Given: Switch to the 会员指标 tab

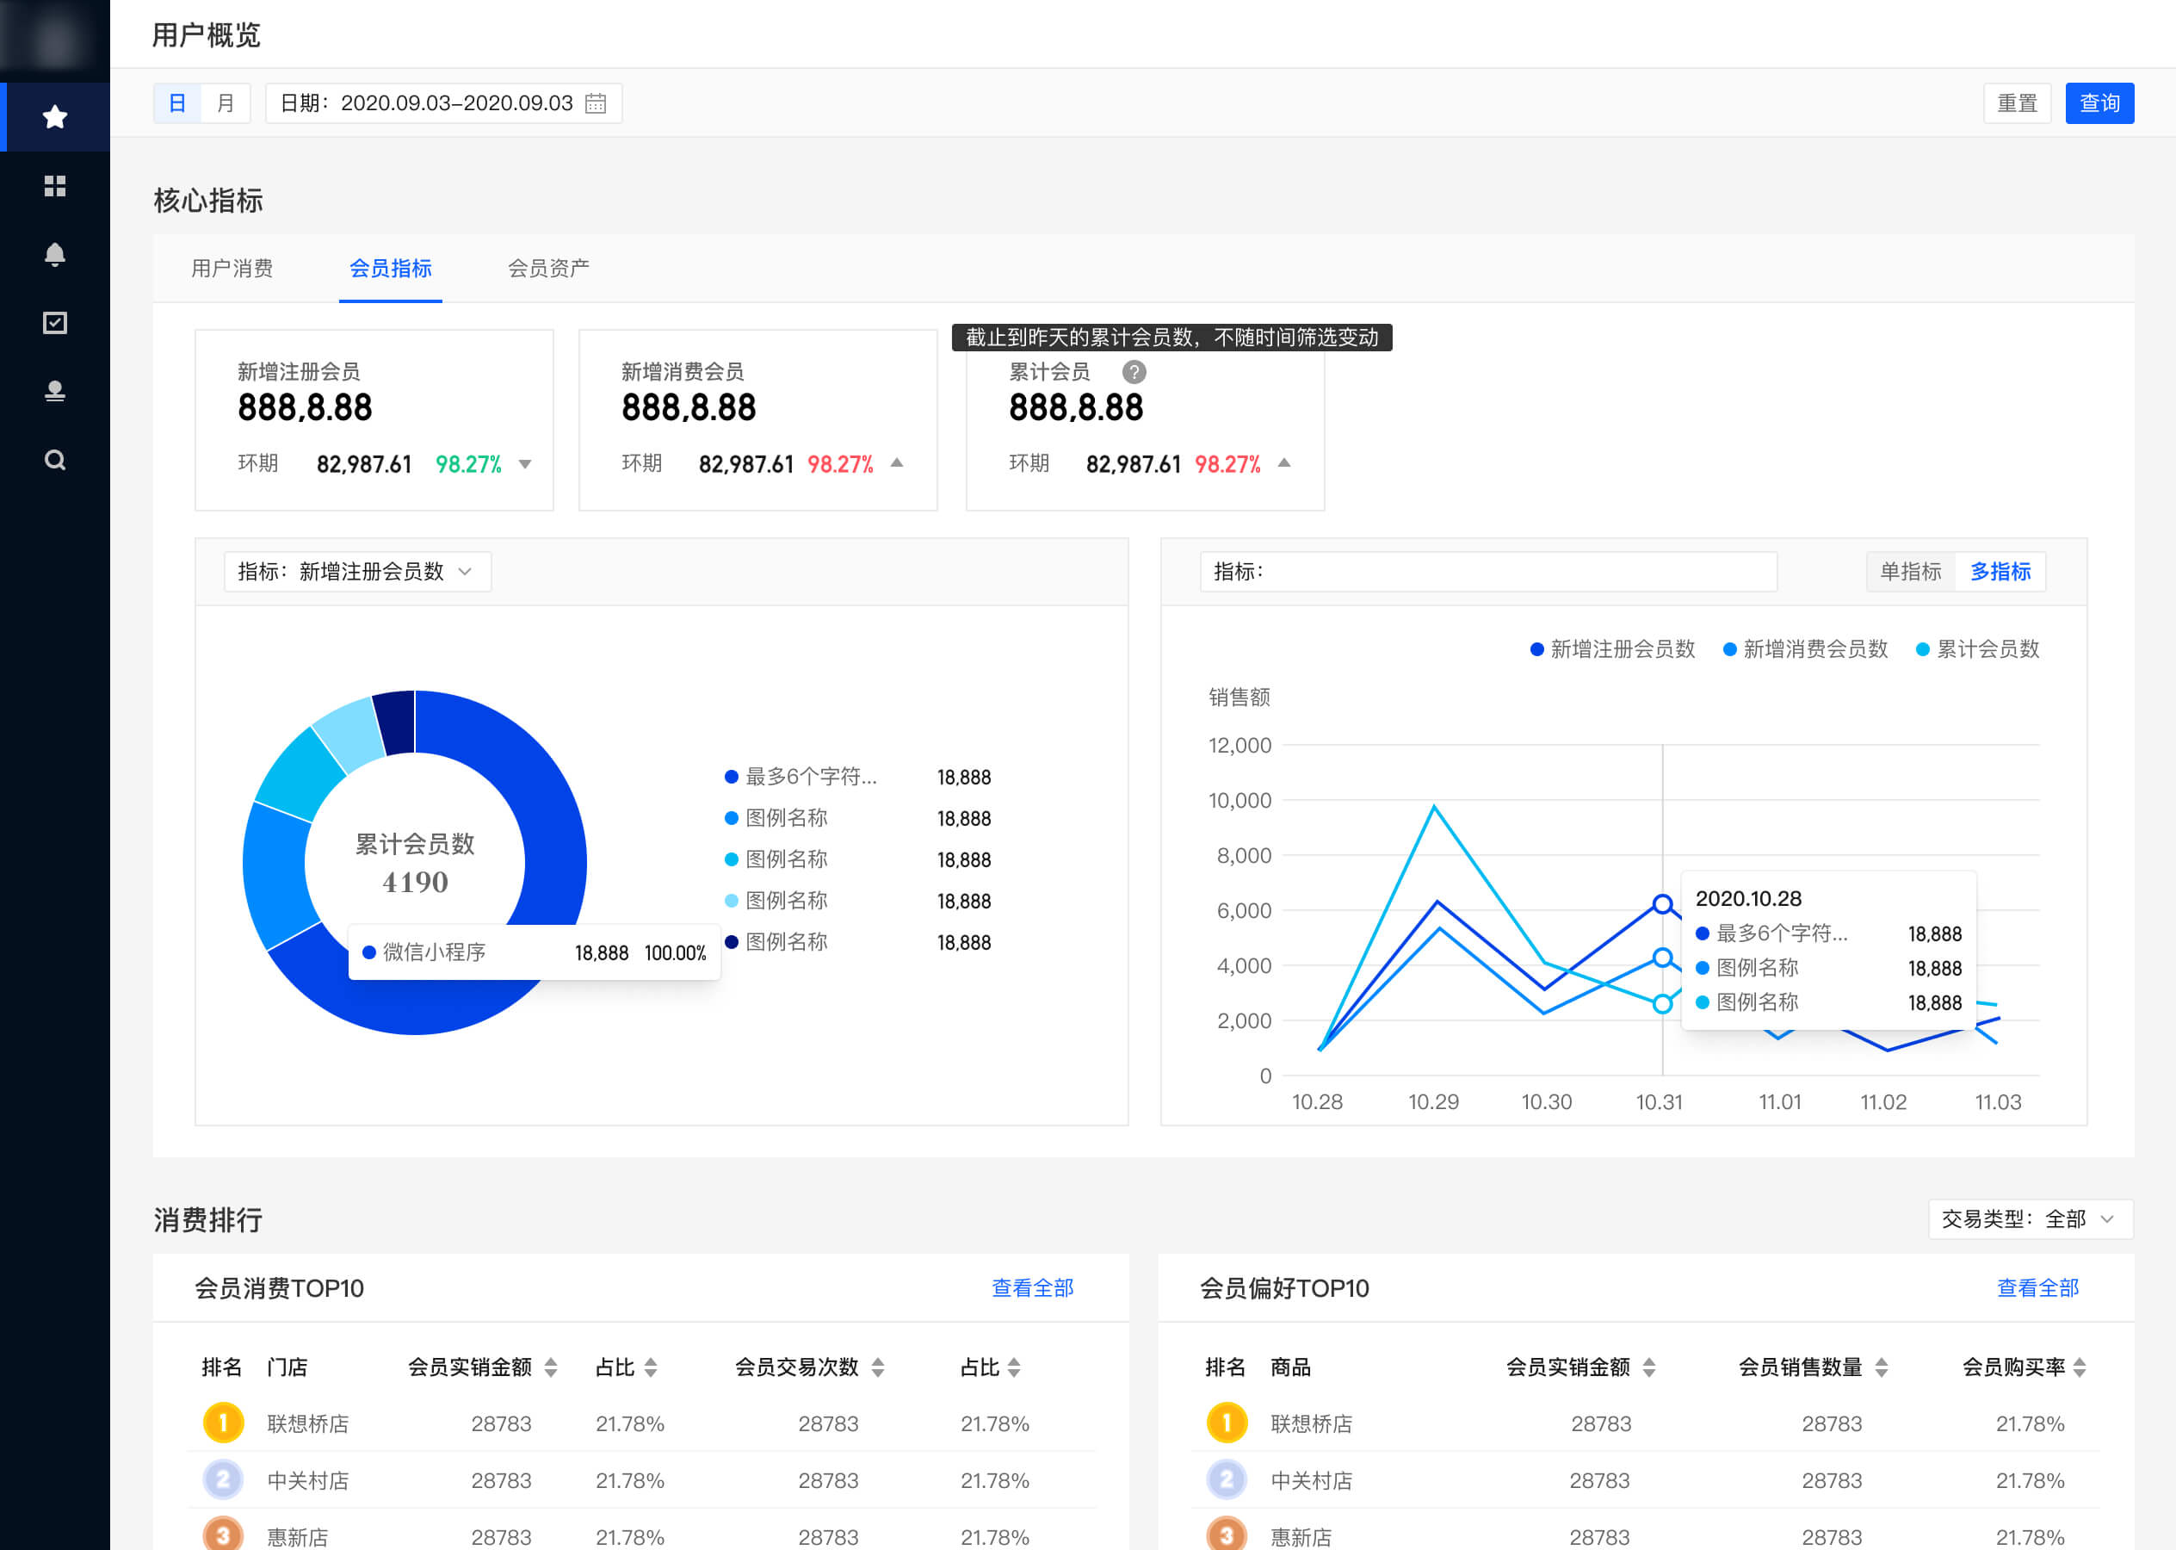Looking at the screenshot, I should coord(390,268).
